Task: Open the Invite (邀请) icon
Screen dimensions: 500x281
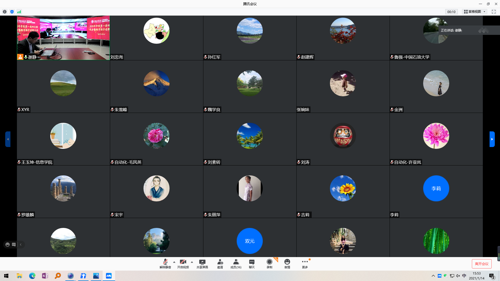Action: [220, 264]
